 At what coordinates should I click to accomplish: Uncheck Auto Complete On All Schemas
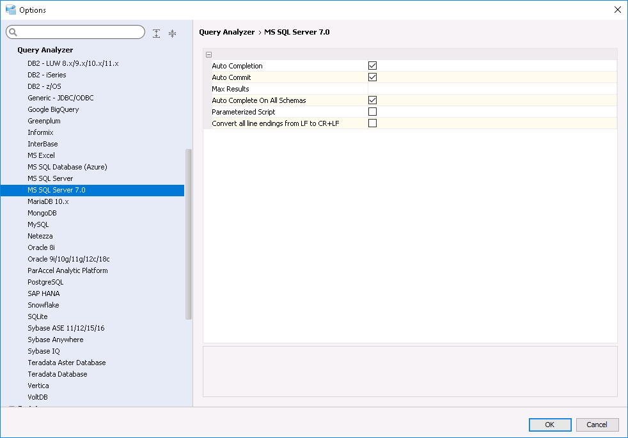[372, 100]
